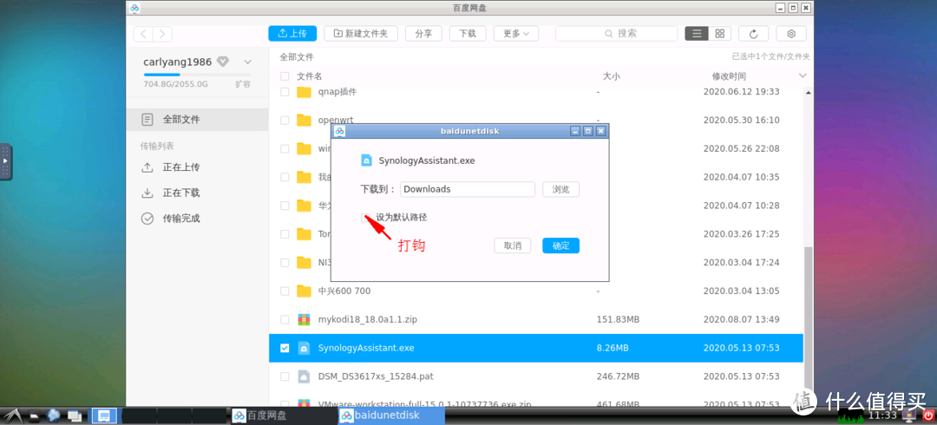Click the 全部文件 breadcrumb
Viewport: 937px width, 425px height.
pyautogui.click(x=297, y=56)
